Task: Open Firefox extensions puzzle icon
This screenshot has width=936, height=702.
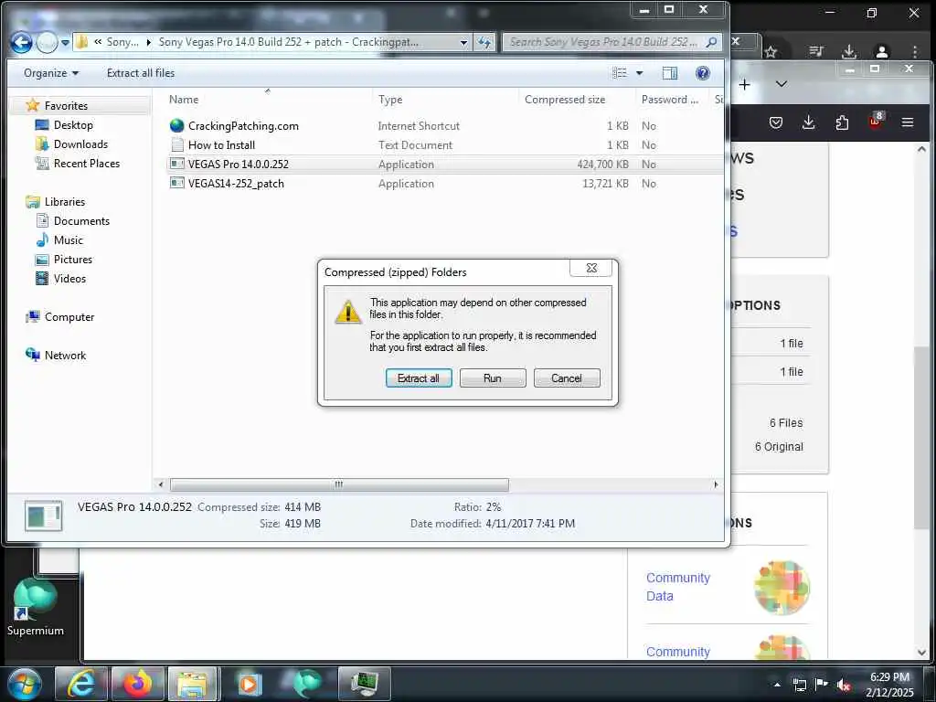Action: coord(842,122)
